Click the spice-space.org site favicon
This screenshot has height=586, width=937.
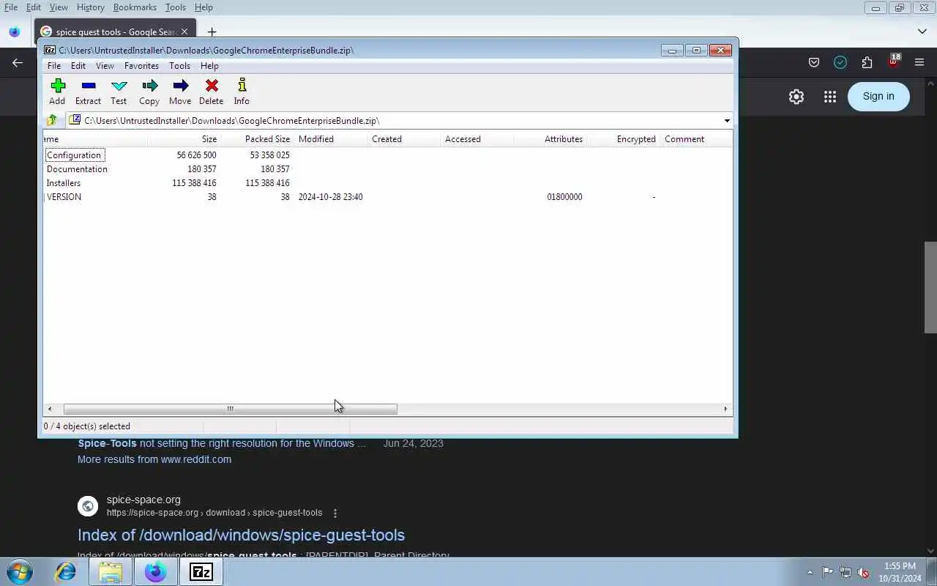88,506
